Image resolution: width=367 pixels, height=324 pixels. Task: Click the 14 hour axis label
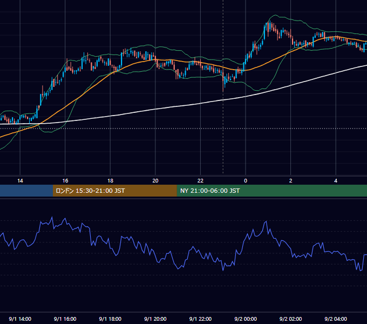(20, 181)
